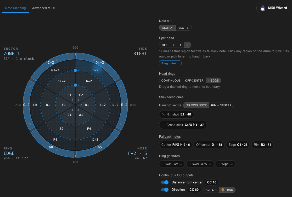Assign the Swirl CW gesture
The width and height of the screenshot is (292, 197).
click(x=172, y=164)
